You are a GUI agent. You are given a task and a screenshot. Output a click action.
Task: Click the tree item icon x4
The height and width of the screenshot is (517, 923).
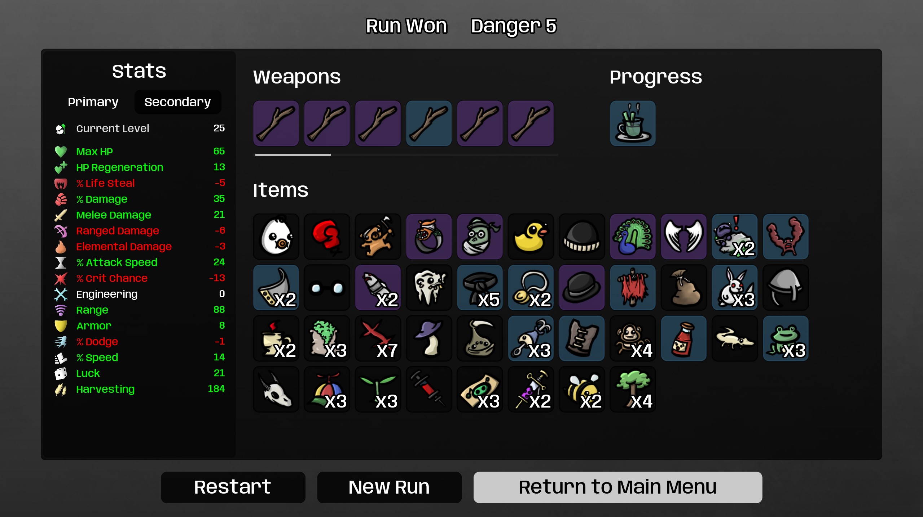[633, 389]
